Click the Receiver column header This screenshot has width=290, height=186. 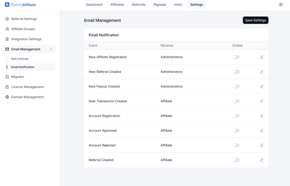click(167, 46)
